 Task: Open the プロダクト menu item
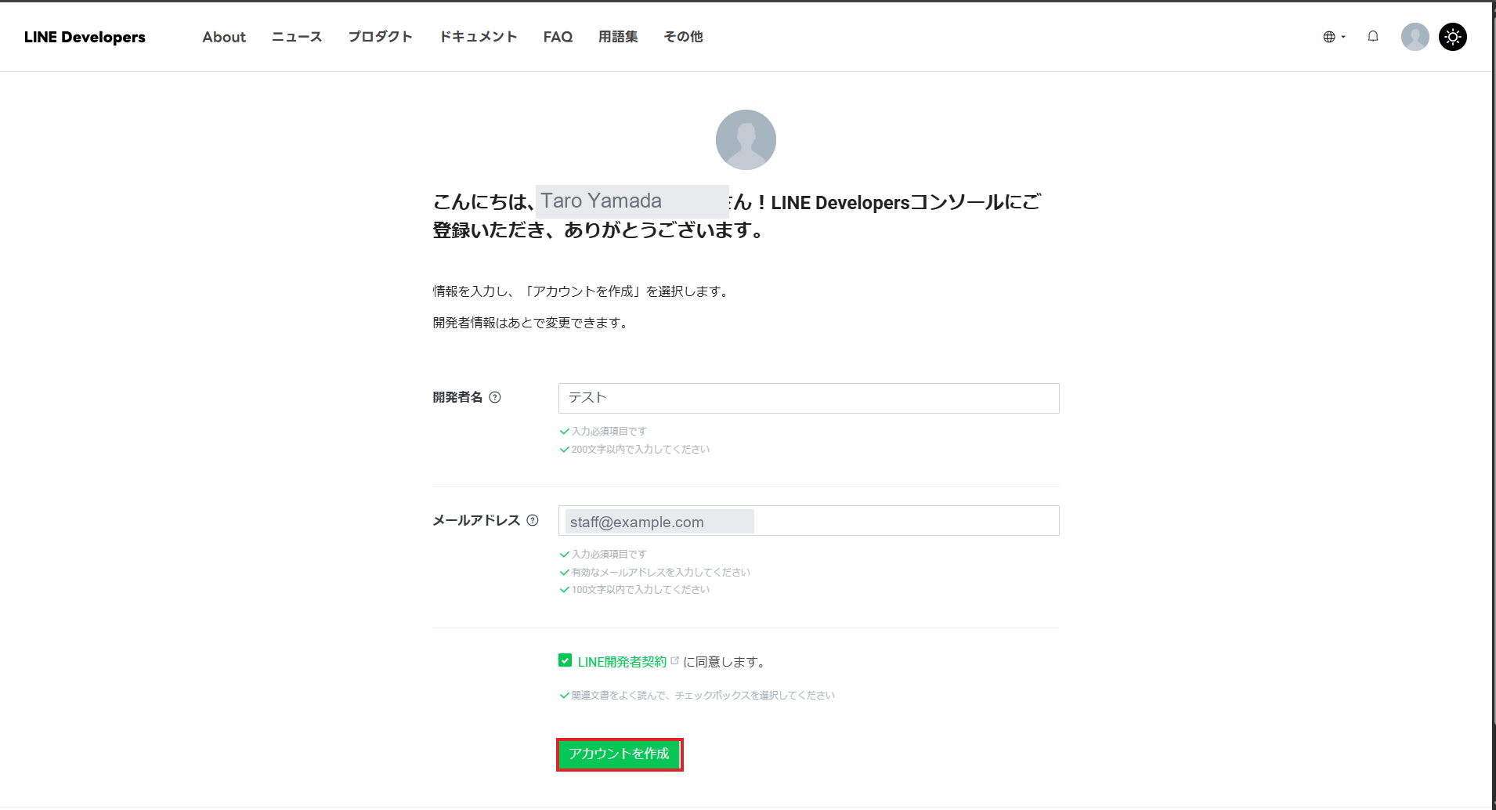tap(380, 37)
